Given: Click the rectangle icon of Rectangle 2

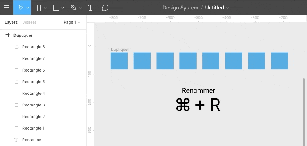Looking at the screenshot, I should coord(16,117).
